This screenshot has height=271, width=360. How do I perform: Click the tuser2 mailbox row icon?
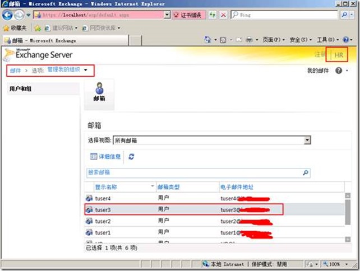tap(89, 221)
